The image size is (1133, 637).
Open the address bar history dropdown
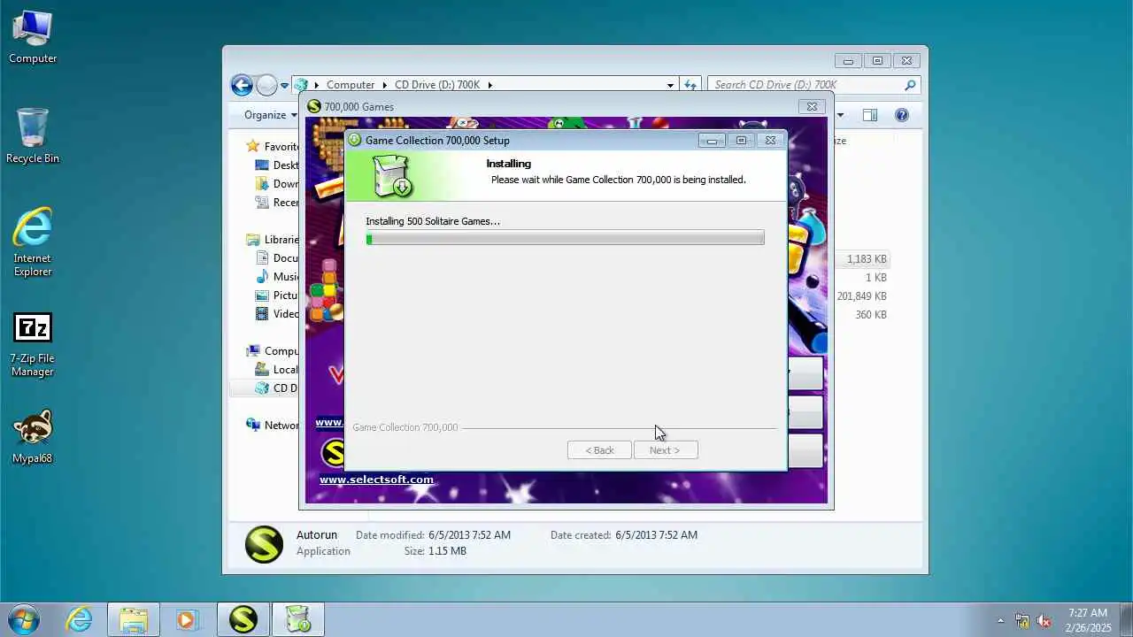(670, 85)
